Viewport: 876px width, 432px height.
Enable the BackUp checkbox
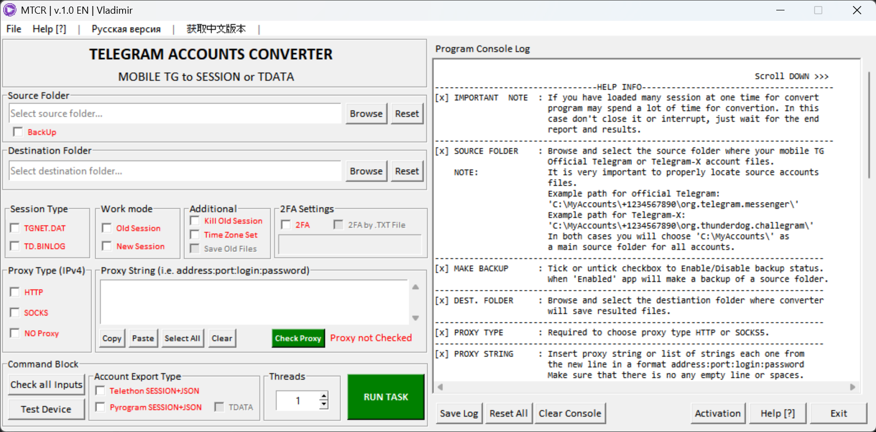(18, 132)
